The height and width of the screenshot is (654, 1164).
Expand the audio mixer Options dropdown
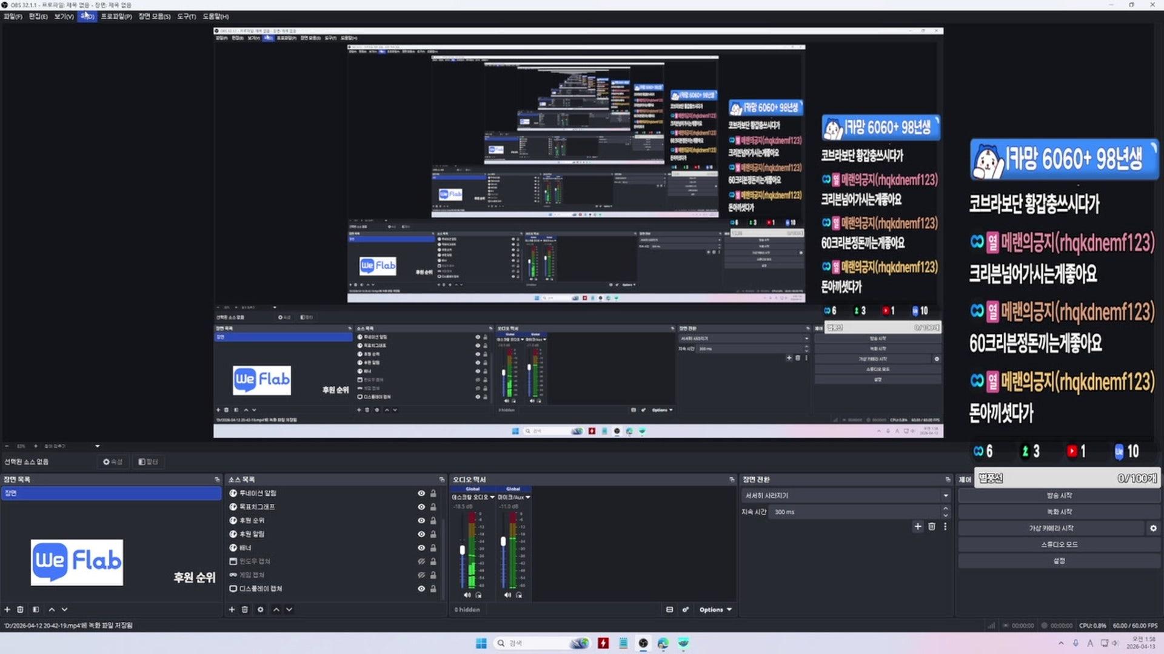715,610
